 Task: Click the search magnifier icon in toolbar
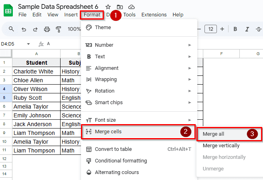point(11,29)
